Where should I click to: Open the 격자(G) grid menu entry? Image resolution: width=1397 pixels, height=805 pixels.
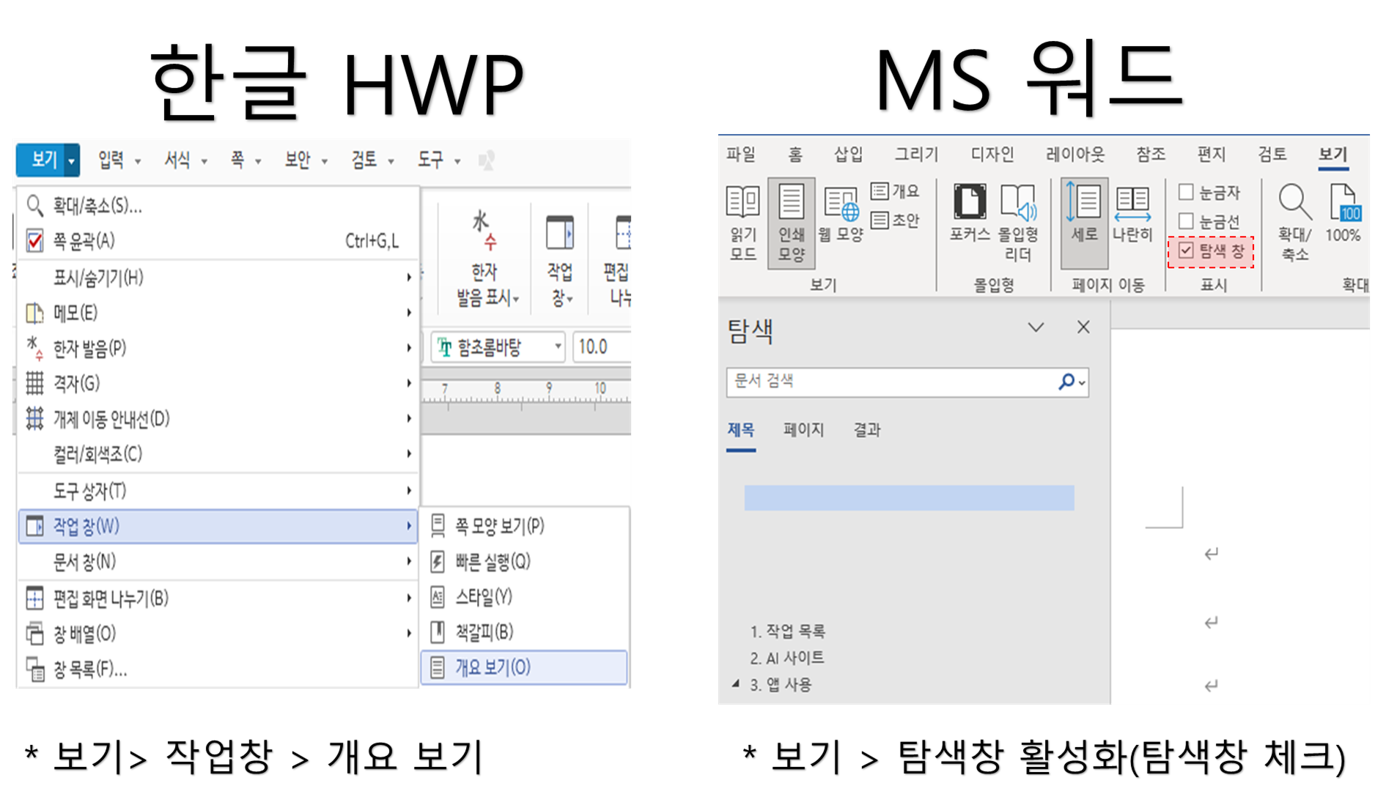coord(218,383)
